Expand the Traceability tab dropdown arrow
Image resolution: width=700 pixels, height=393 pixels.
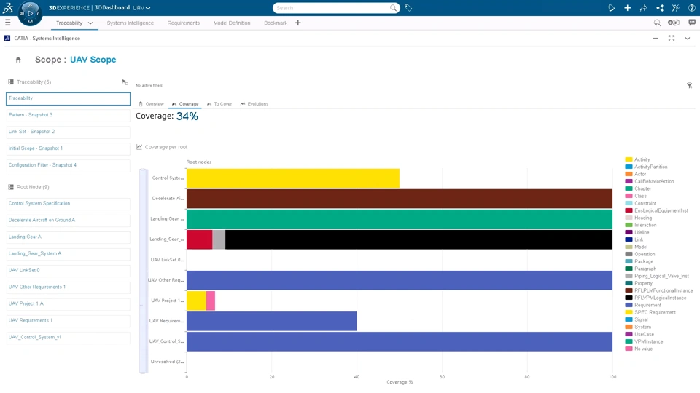click(90, 23)
